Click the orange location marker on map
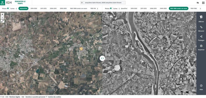This screenshot has height=98, width=206. pyautogui.click(x=81, y=49)
